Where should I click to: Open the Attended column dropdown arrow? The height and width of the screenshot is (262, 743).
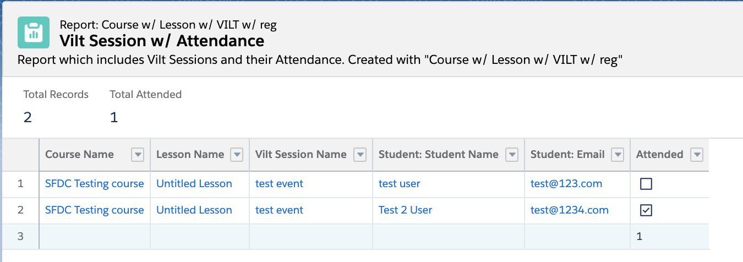tap(697, 155)
